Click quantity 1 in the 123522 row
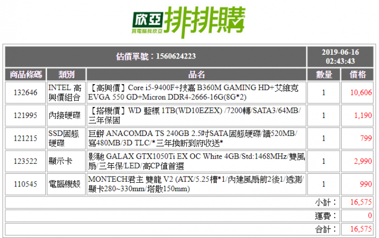Image resolution: width=379 pixels, height=238 pixels. (x=324, y=161)
